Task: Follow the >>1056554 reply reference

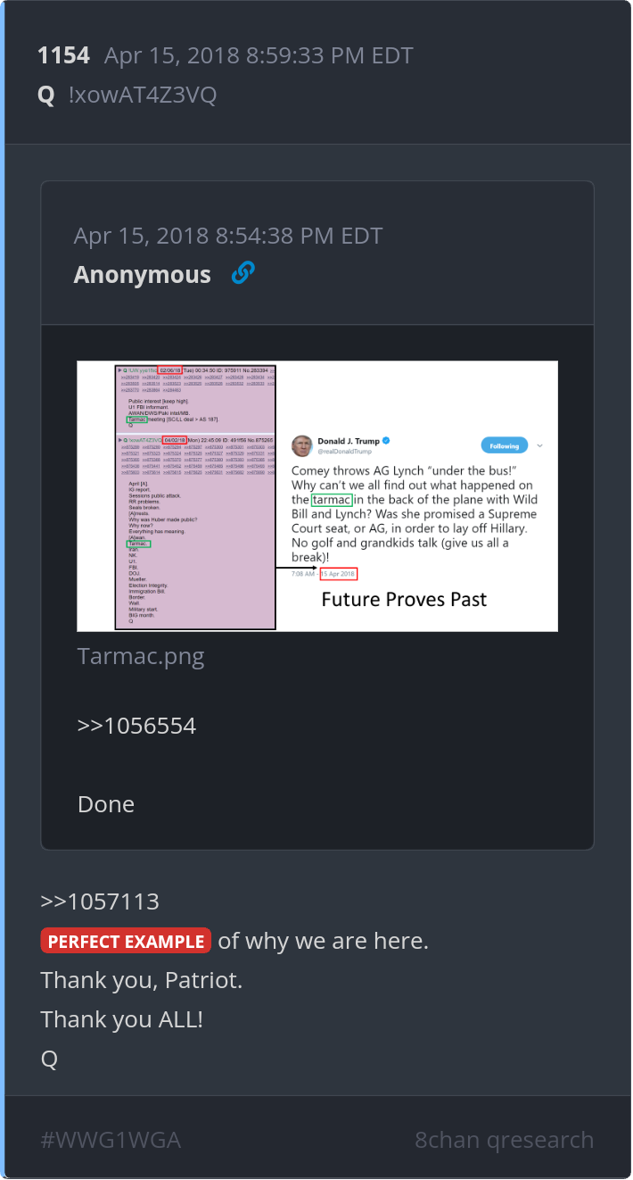Action: [x=136, y=726]
